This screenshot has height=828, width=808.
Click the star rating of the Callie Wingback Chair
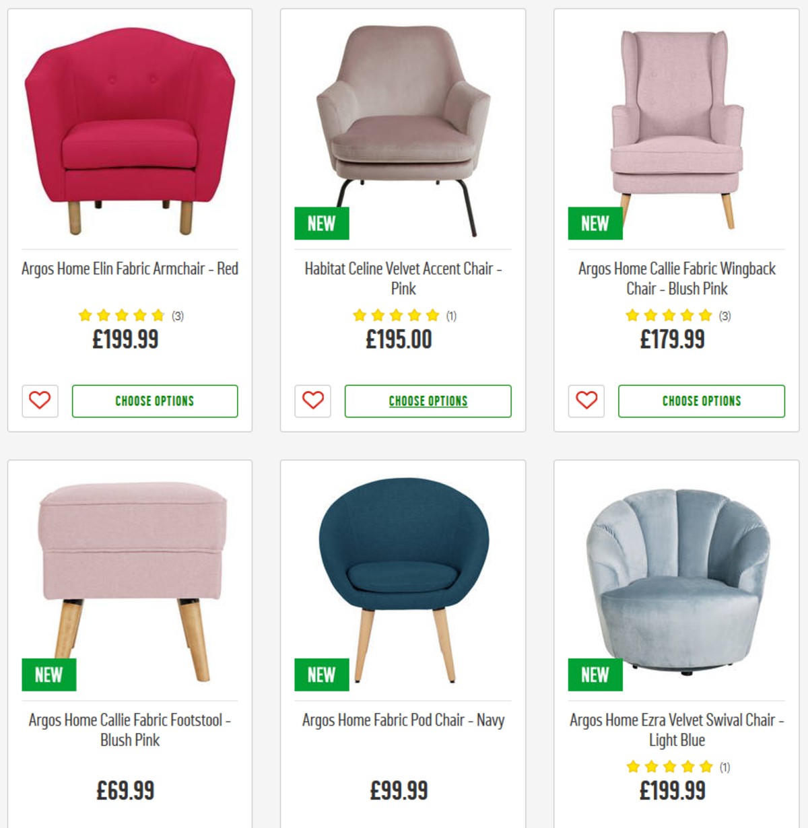click(x=665, y=313)
